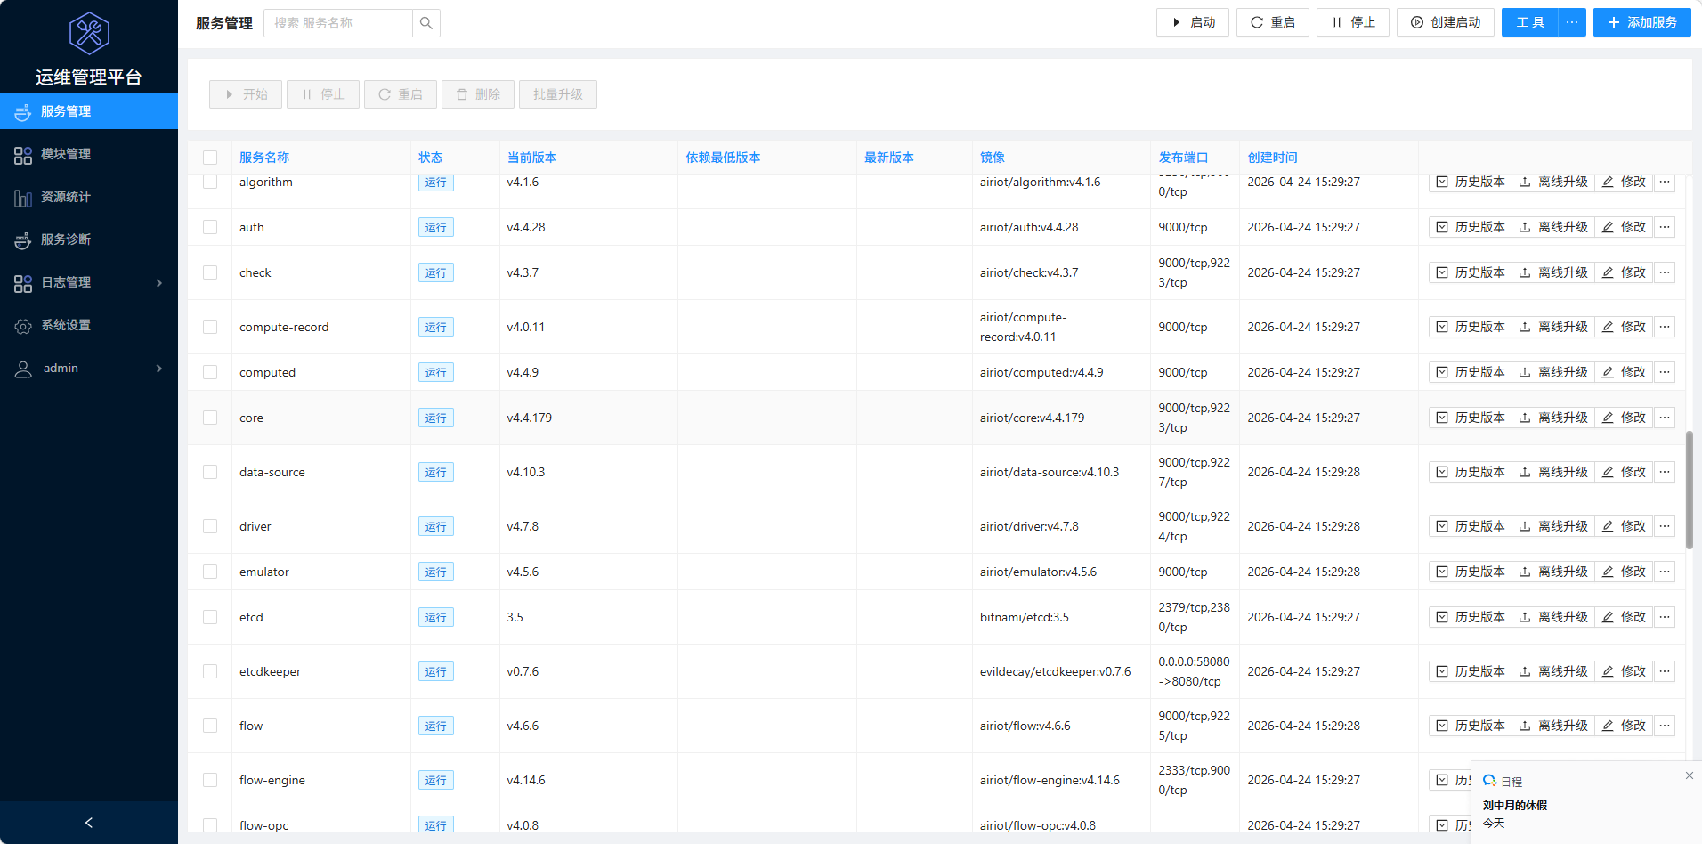Click the vertical scrollbar thumb
This screenshot has height=844, width=1702.
pyautogui.click(x=1689, y=490)
